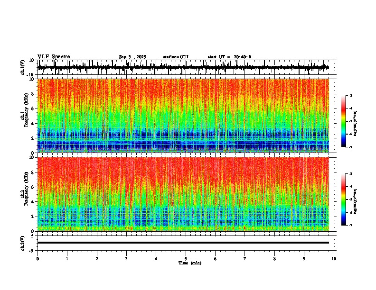Click the "-3" label on ch.2 color scale
Viewport: 376px width, 290px height.
coord(350,174)
